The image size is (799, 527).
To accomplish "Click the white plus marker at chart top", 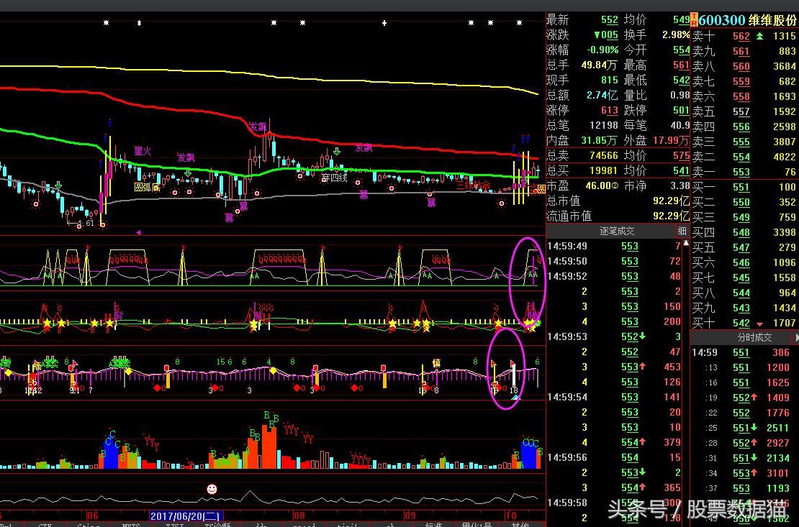I will [384, 23].
